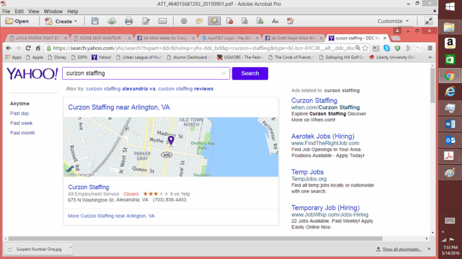
Task: Expand the Create dropdown arrow
Action: point(76,21)
